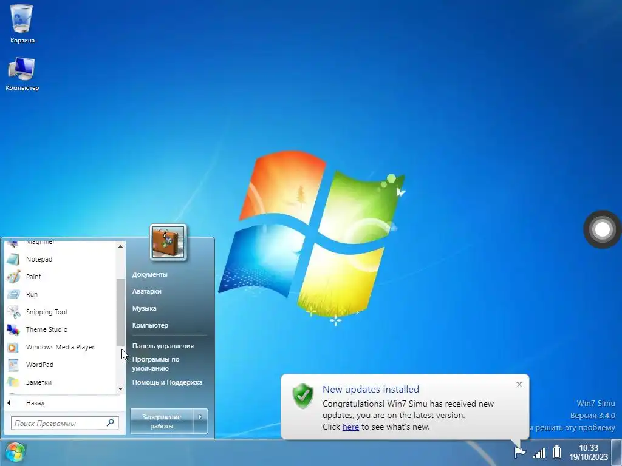
Task: Click the Run program icon
Action: (13, 294)
